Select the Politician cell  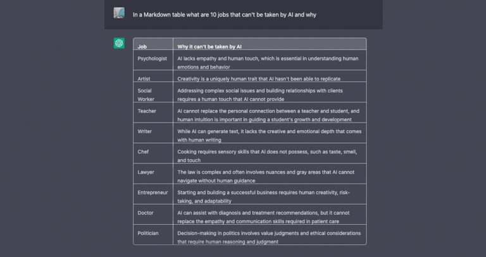coord(148,233)
